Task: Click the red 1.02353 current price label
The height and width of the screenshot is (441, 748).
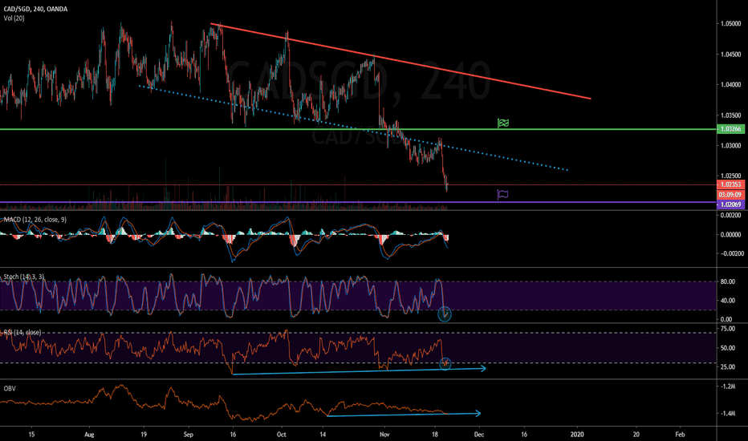Action: tap(731, 185)
